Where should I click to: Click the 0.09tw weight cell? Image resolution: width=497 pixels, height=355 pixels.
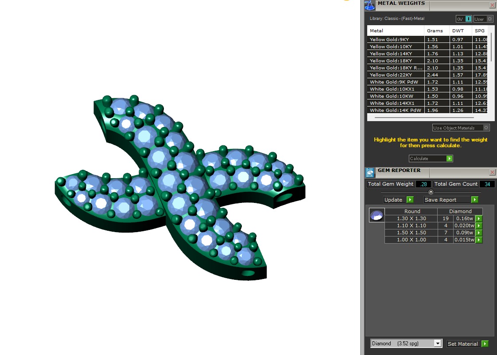(465, 233)
